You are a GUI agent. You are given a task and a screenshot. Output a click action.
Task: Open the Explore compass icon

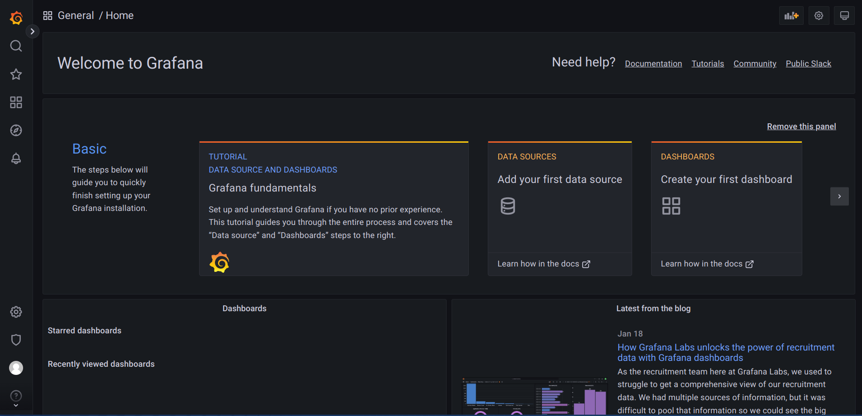click(16, 131)
